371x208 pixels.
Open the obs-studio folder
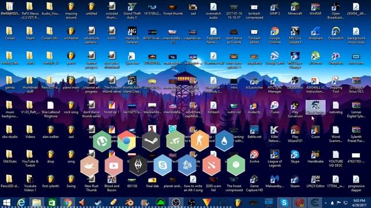9,132
